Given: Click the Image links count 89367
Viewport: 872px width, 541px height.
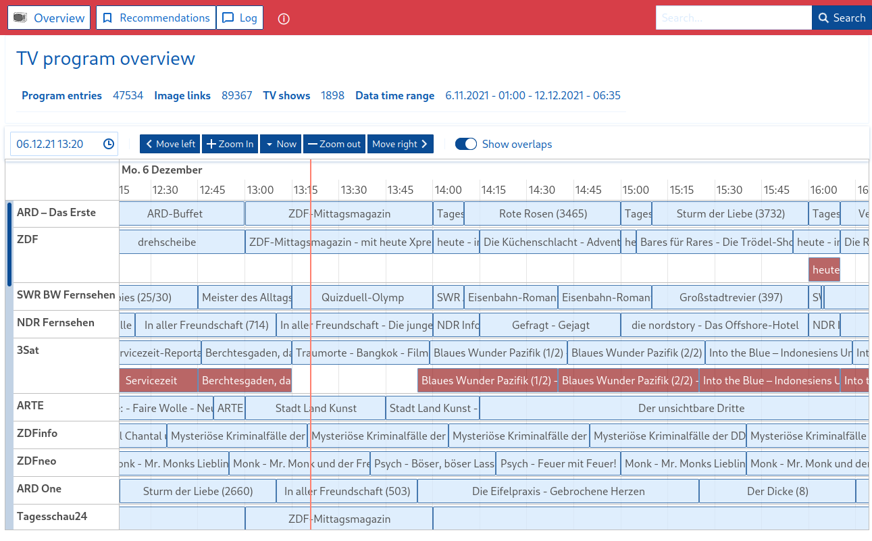Looking at the screenshot, I should [x=237, y=95].
